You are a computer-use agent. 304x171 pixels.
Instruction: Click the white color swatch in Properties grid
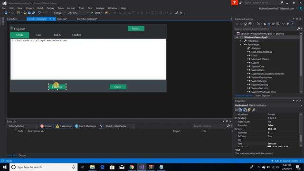coord(269,147)
